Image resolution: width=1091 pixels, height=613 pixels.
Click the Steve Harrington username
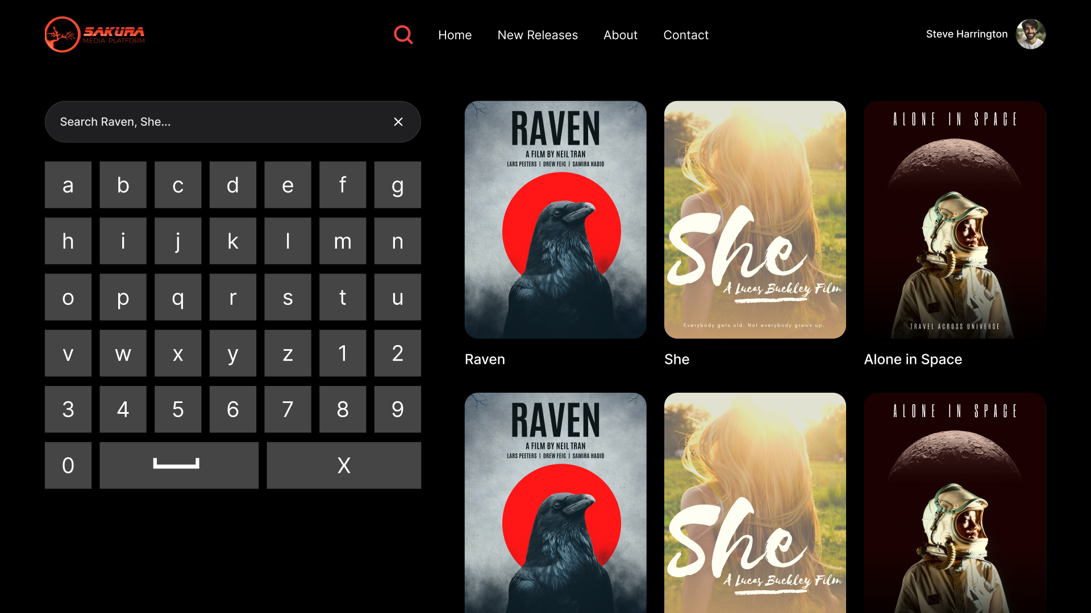tap(967, 34)
